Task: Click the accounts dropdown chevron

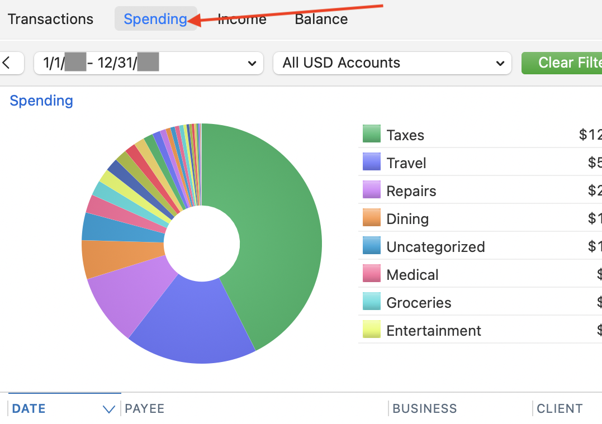Action: [x=500, y=63]
